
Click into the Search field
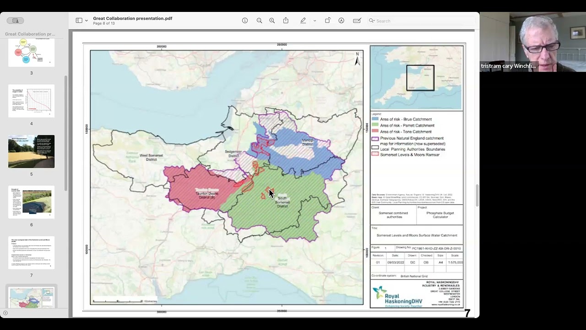pos(422,21)
